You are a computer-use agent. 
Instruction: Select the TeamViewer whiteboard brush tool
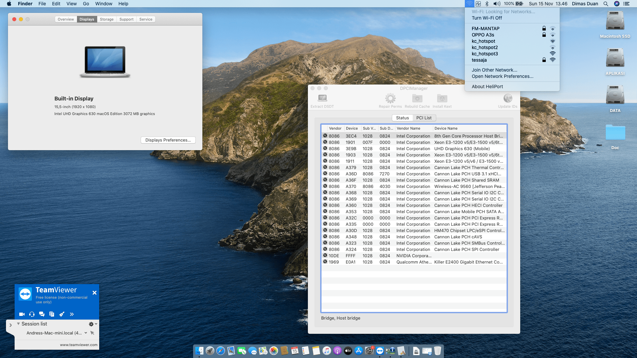coord(62,314)
